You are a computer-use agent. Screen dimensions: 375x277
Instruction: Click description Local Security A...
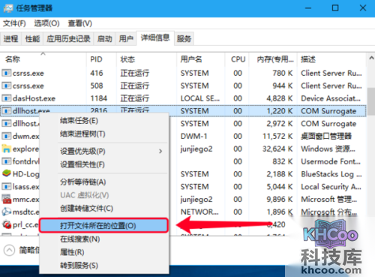click(x=331, y=187)
